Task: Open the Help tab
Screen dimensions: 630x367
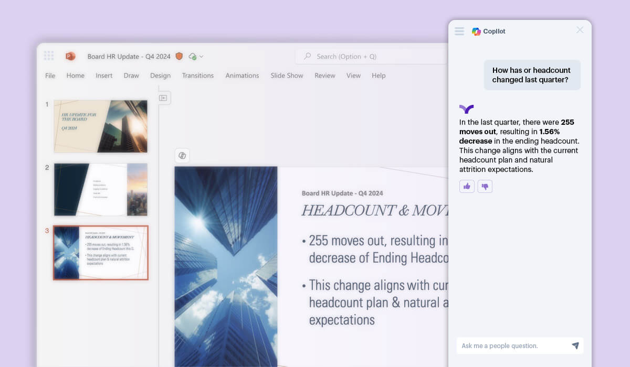Action: click(x=379, y=75)
